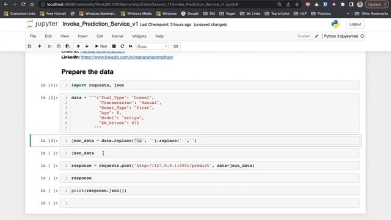Image resolution: width=391 pixels, height=220 pixels.
Task: Move selected cell down arrow
Action: (x=87, y=46)
